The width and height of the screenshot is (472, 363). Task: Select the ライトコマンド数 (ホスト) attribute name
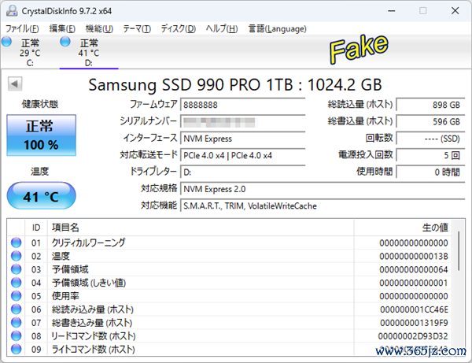click(94, 349)
